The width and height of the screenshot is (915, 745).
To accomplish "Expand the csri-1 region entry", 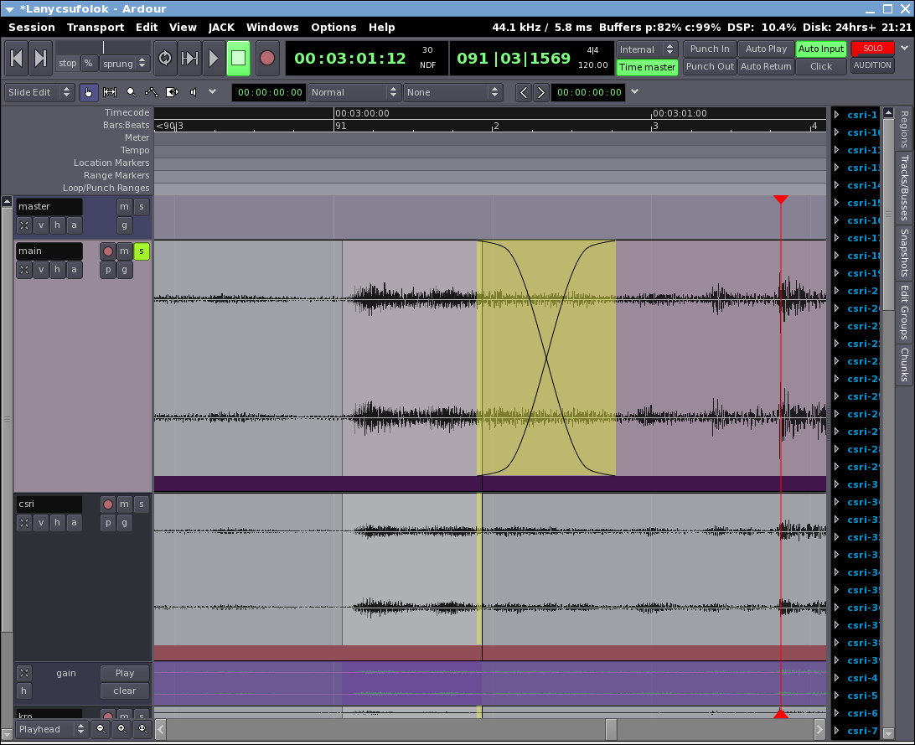I will tap(836, 115).
